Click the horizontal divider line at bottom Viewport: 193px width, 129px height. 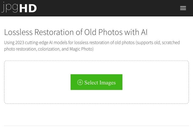point(96,126)
